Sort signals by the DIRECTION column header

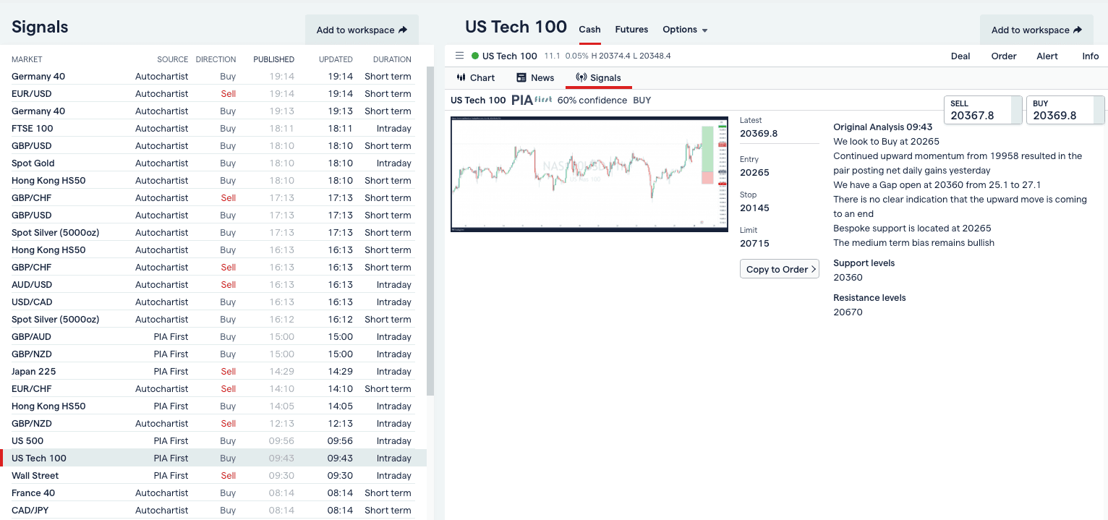(216, 59)
